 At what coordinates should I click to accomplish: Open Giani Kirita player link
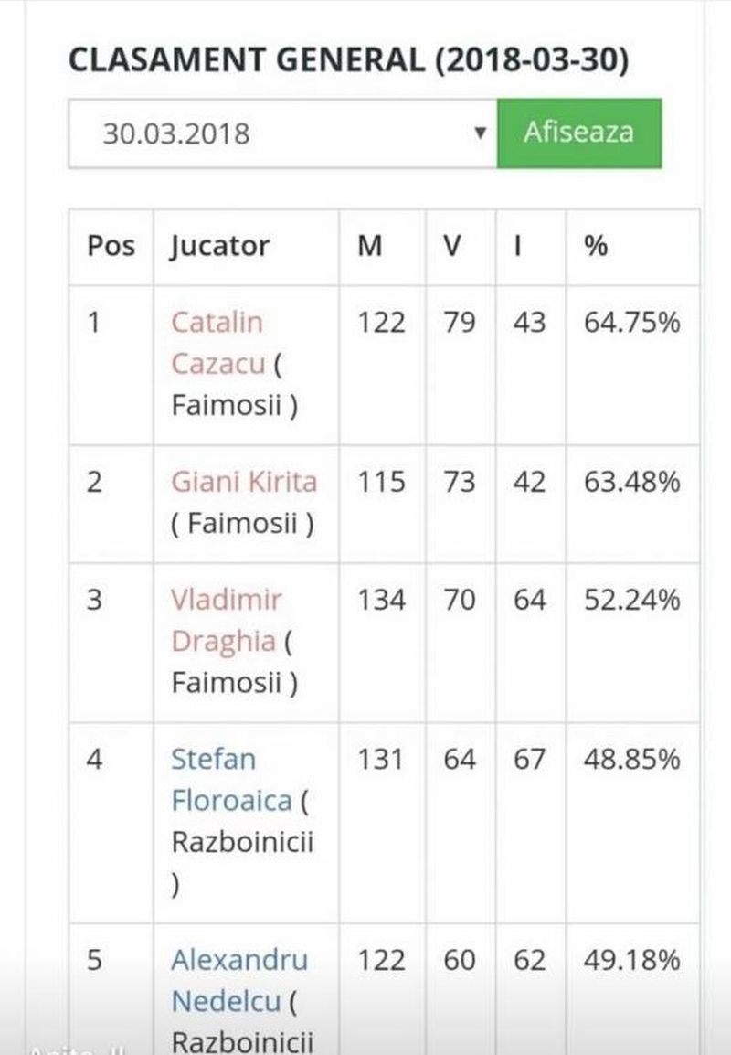coord(244,482)
